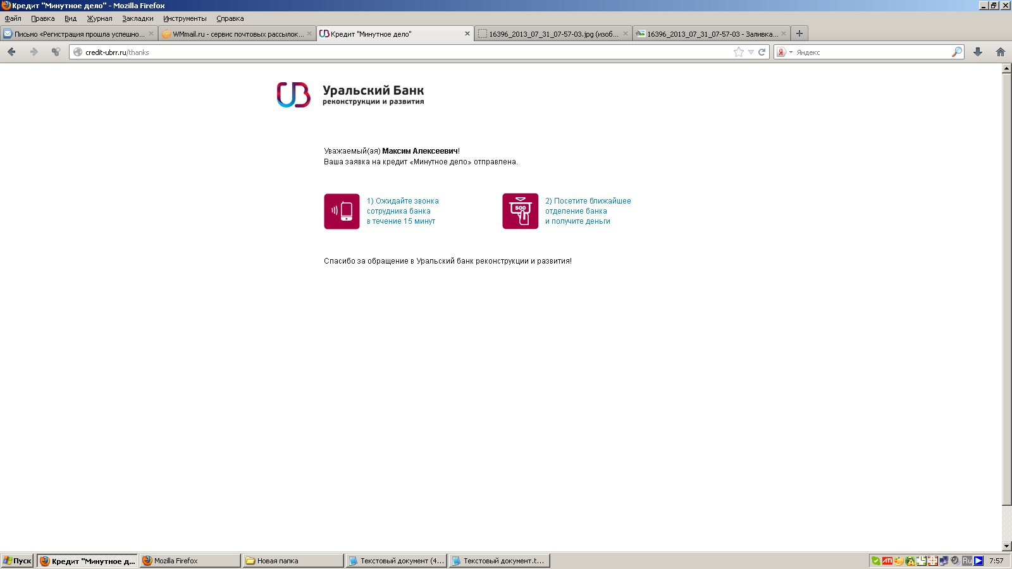The image size is (1012, 569).
Task: Close the 16396 Заливка tab
Action: click(x=784, y=34)
